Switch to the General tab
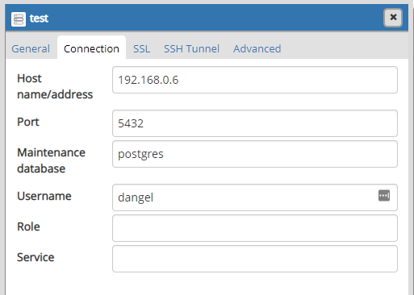Screen dimensions: 414x295 (31, 48)
